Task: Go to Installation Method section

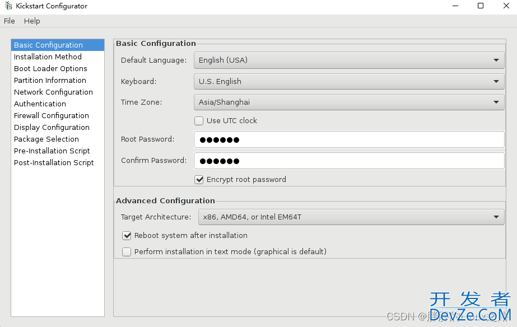Action: point(58,57)
